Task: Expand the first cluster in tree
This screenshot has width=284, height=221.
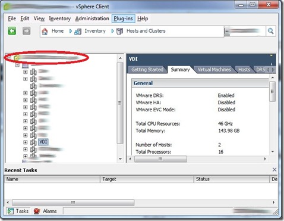Action: click(x=26, y=71)
